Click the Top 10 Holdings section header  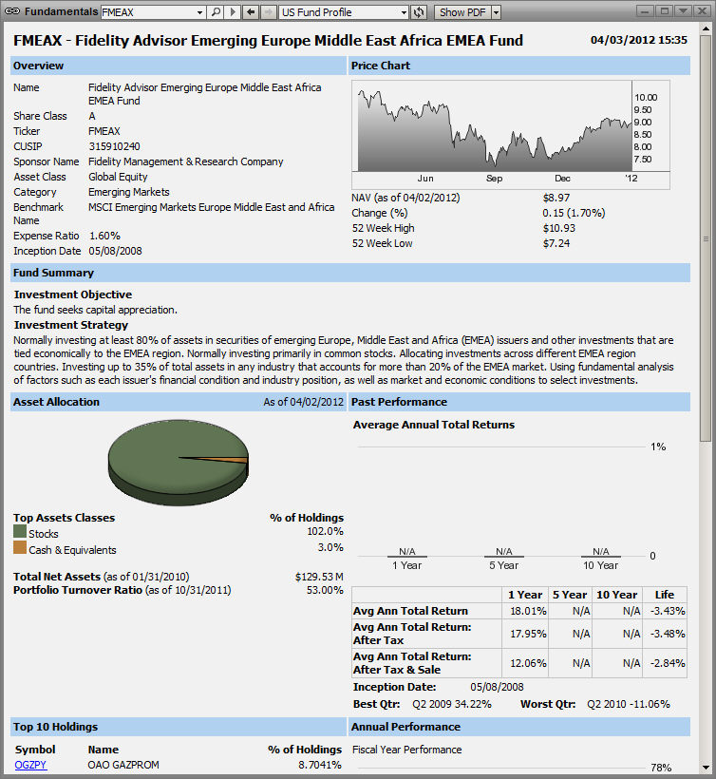[179, 727]
